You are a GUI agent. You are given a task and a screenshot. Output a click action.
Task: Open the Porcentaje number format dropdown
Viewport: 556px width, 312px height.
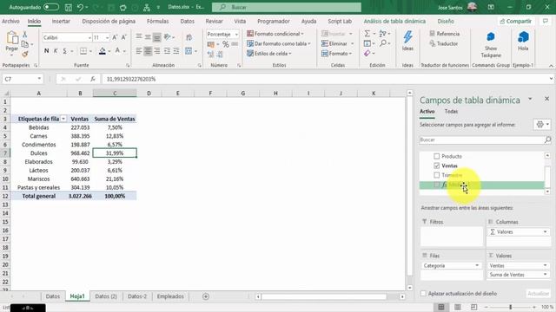[x=236, y=35]
